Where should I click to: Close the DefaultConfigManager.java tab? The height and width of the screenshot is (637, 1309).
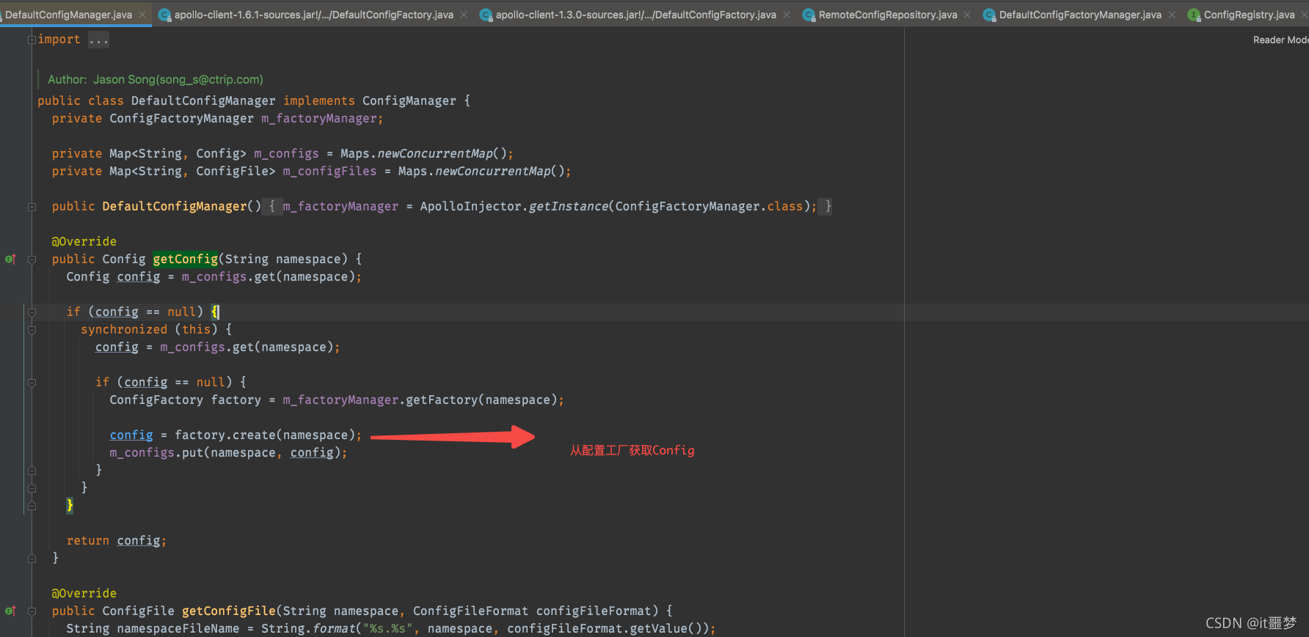click(x=142, y=15)
